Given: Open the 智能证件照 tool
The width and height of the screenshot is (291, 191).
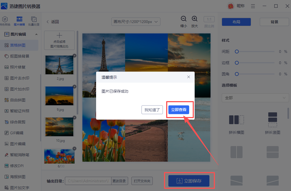Looking at the screenshot, I should [19, 111].
